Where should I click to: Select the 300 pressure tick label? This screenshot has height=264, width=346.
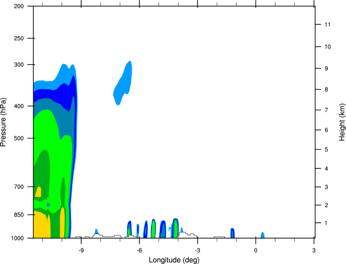19,65
